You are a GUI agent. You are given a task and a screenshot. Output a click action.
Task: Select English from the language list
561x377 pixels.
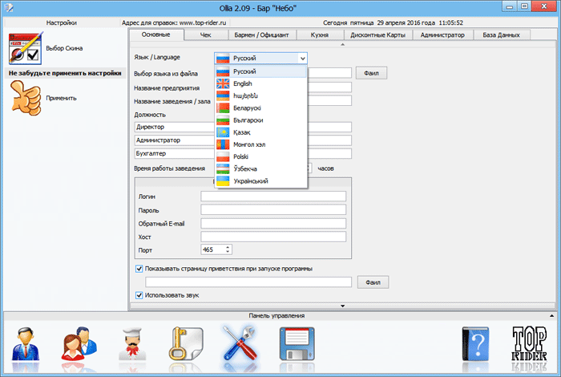coord(244,83)
